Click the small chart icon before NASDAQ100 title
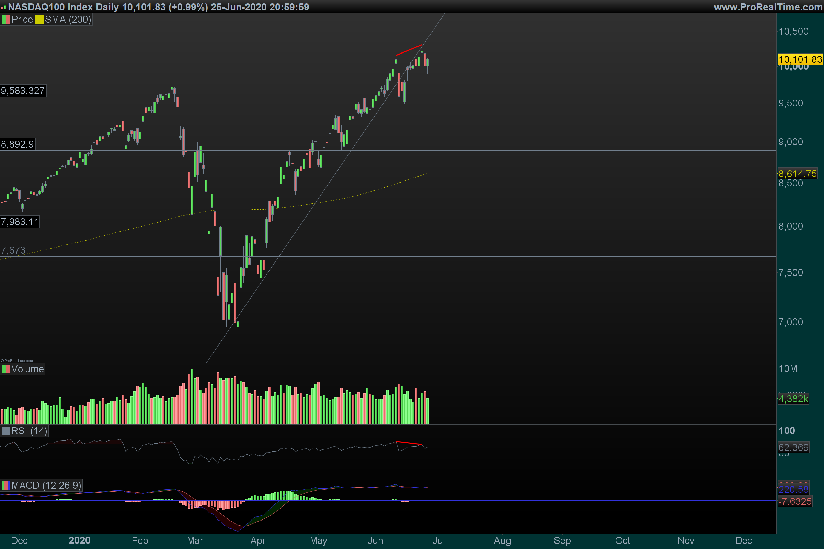This screenshot has width=824, height=549. (4, 7)
